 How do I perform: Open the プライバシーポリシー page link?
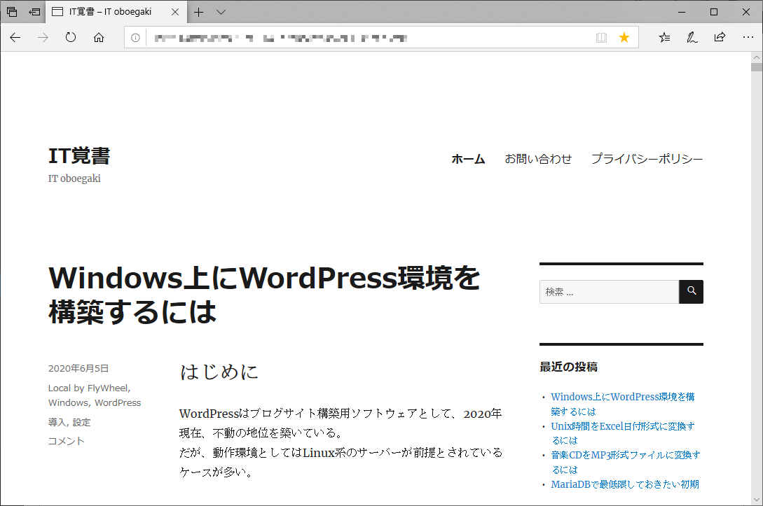coord(647,159)
